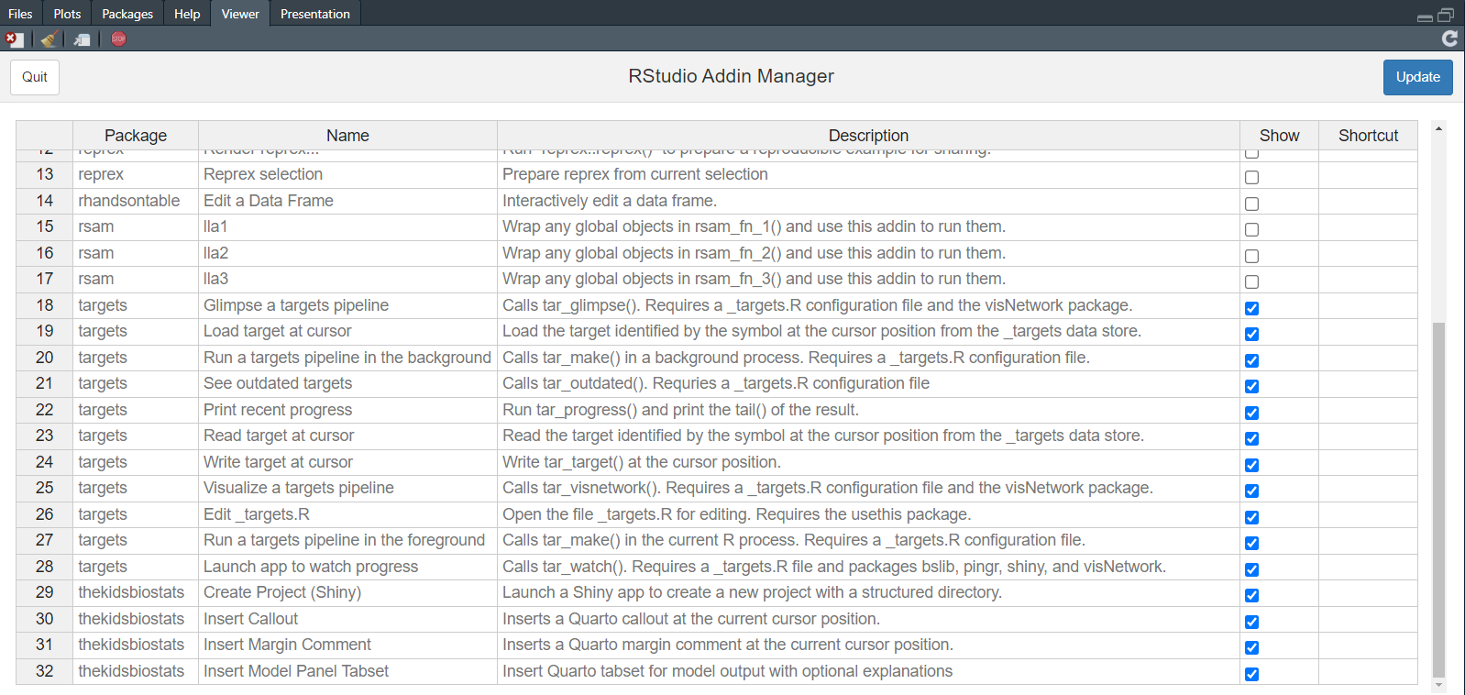1465x695 pixels.
Task: Click the Shortcut column header
Action: point(1368,136)
